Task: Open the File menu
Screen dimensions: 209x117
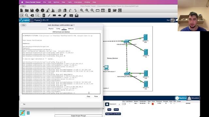Action: (x=44, y=2)
